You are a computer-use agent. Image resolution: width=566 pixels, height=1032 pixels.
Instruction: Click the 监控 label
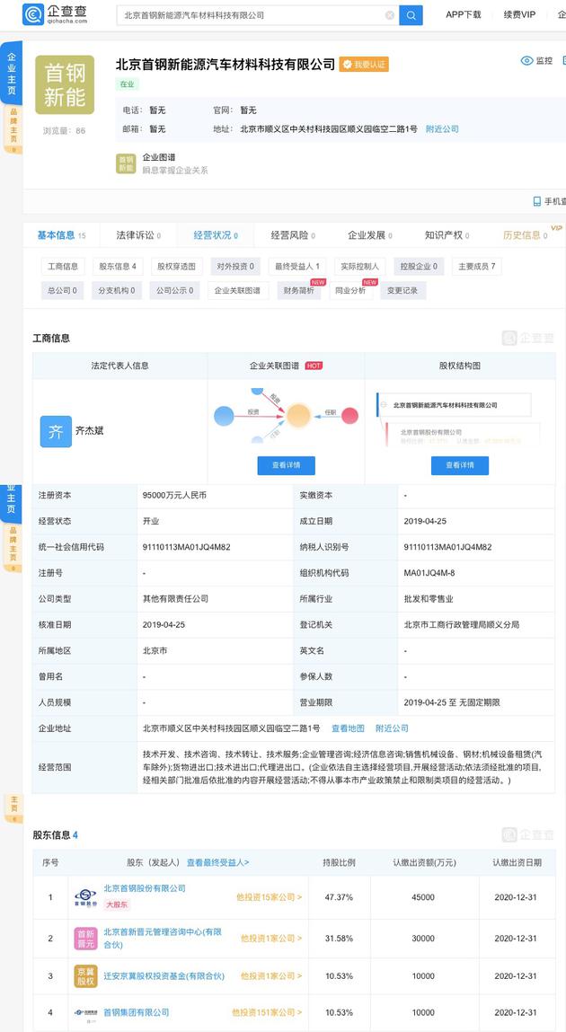(x=544, y=61)
